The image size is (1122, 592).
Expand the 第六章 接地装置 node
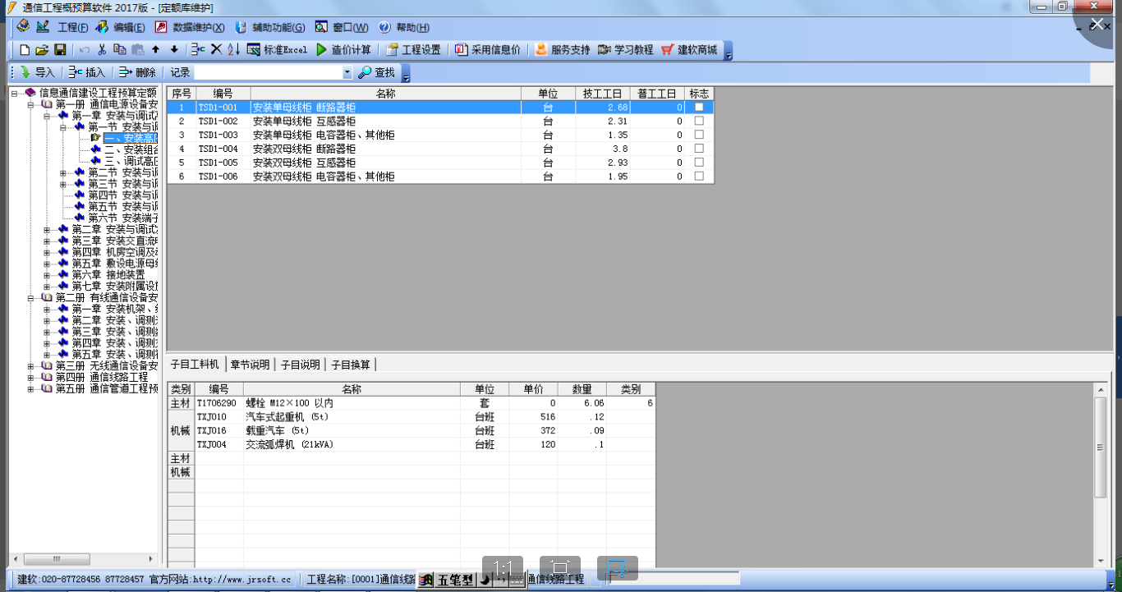click(x=47, y=275)
